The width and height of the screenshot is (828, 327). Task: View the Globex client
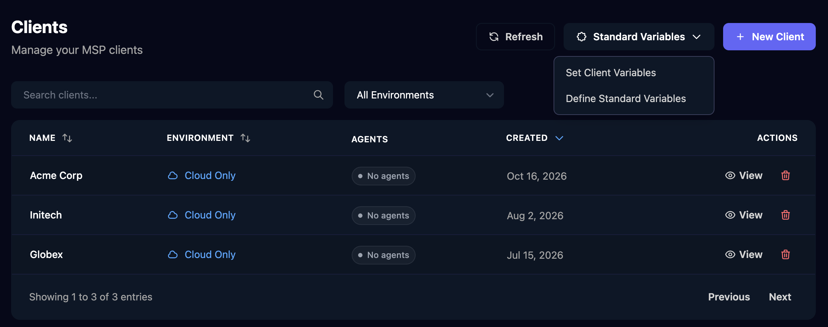click(744, 254)
